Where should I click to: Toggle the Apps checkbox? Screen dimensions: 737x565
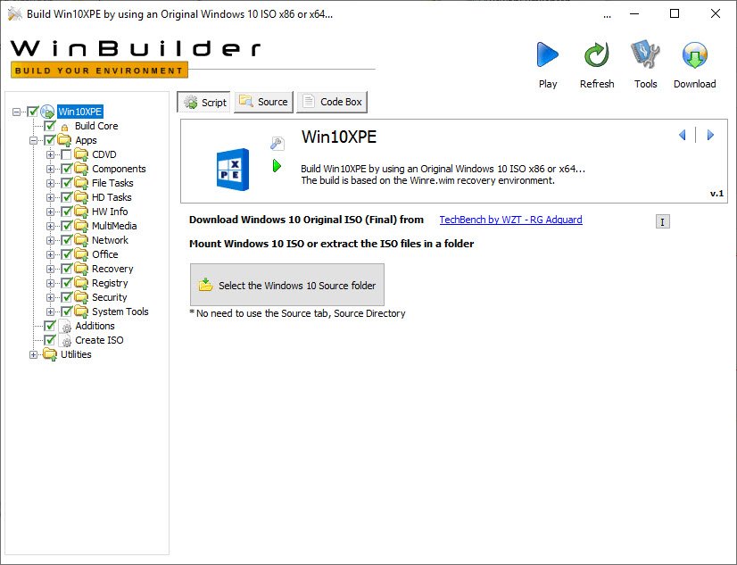pos(50,140)
